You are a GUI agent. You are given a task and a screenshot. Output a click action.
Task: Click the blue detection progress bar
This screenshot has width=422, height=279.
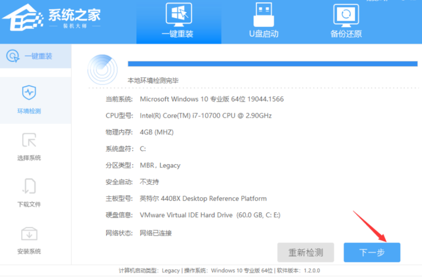click(272, 64)
